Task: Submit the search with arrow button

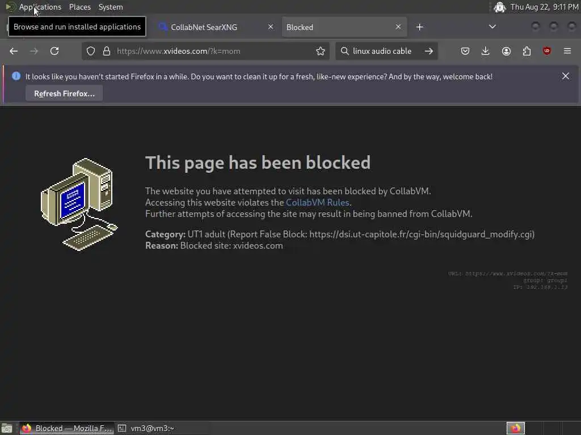Action: coord(429,51)
